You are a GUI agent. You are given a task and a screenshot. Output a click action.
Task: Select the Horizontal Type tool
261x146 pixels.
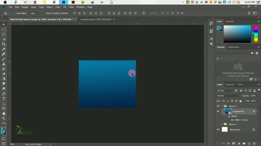click(x=4, y=99)
